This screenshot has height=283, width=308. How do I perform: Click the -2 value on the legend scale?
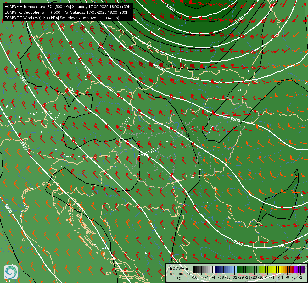click(300, 277)
